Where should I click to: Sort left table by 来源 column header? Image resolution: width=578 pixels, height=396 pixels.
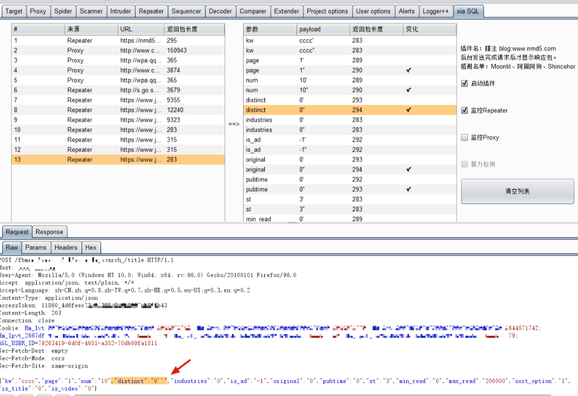pyautogui.click(x=91, y=29)
